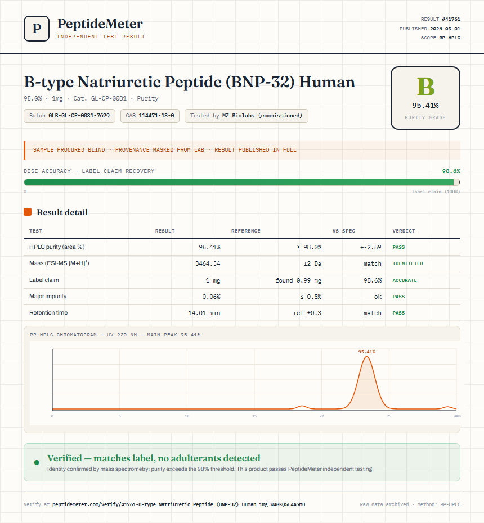Click the chromatogram x-axis tick 20
This screenshot has height=523, width=484.
[x=321, y=416]
